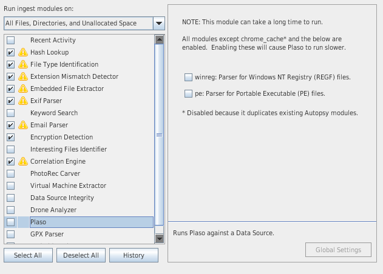Image resolution: width=383 pixels, height=274 pixels.
Task: Open the ingest History button
Action: [134, 255]
